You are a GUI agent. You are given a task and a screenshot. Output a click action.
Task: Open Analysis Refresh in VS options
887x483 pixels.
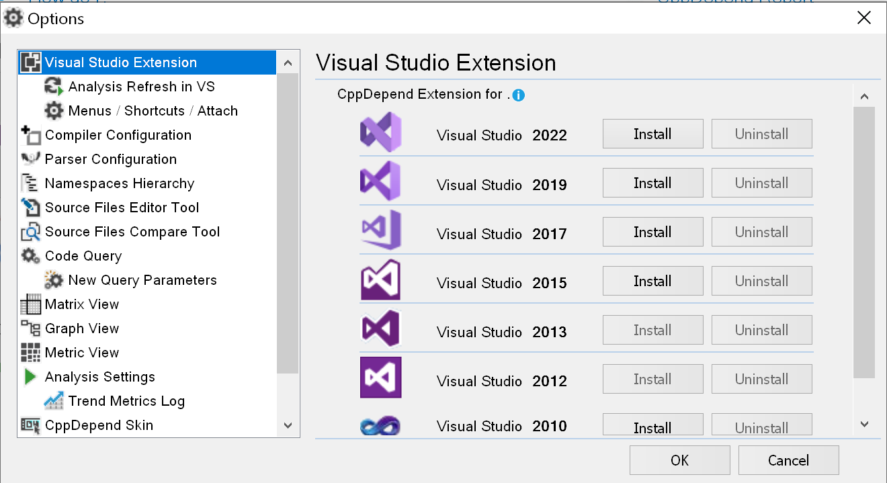142,87
